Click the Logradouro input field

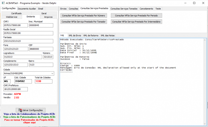pyautogui.click(x=23, y=57)
